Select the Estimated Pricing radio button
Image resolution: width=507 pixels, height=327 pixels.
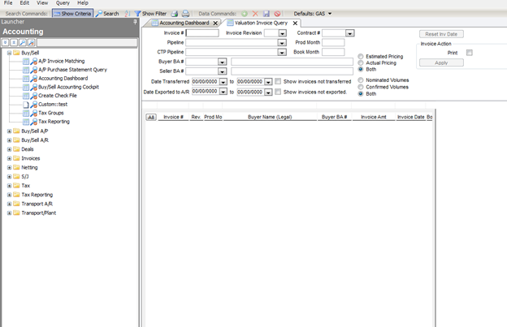click(x=361, y=57)
